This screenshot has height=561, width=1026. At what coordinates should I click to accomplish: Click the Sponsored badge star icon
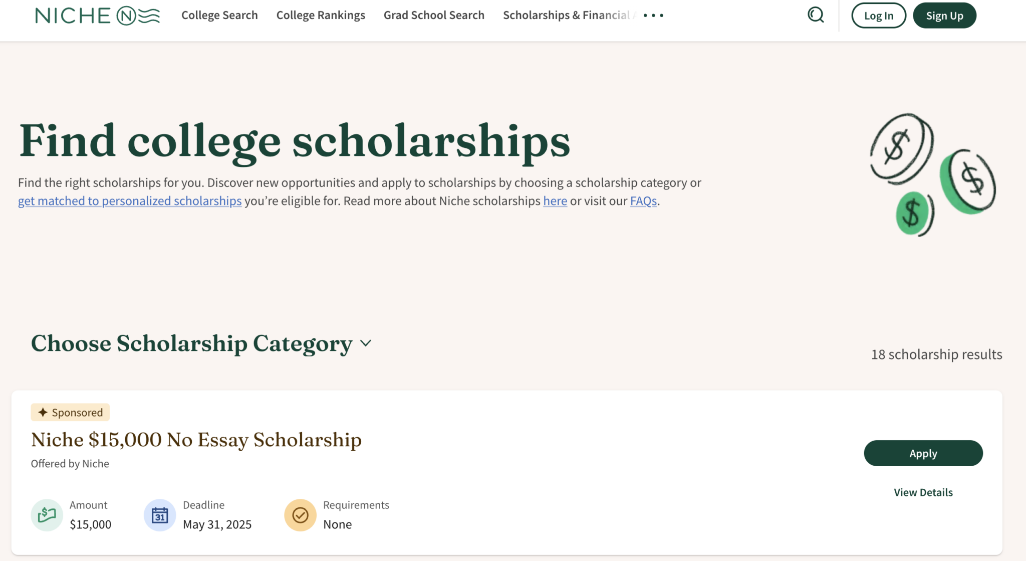(43, 412)
